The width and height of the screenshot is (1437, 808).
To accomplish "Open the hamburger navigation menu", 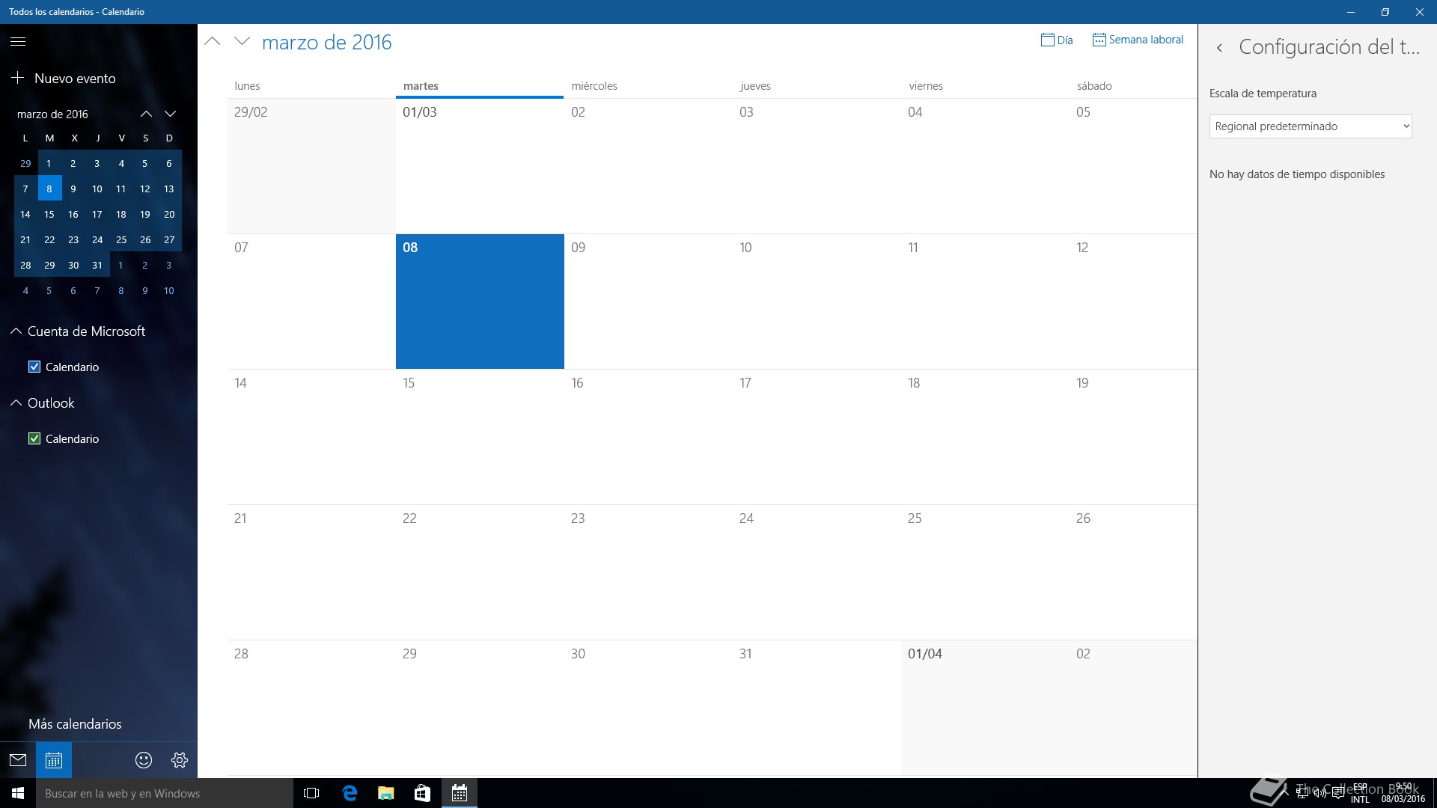I will pyautogui.click(x=18, y=42).
